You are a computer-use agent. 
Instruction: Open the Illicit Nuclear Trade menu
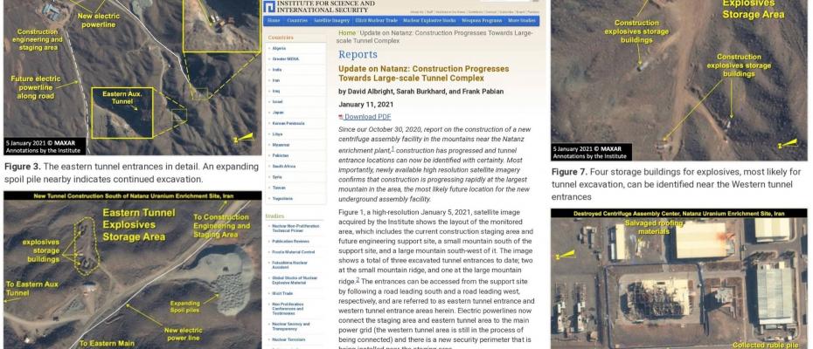click(377, 21)
